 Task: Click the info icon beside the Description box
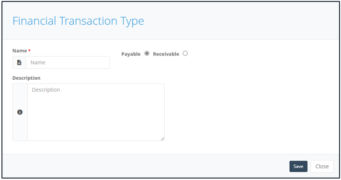tap(20, 112)
